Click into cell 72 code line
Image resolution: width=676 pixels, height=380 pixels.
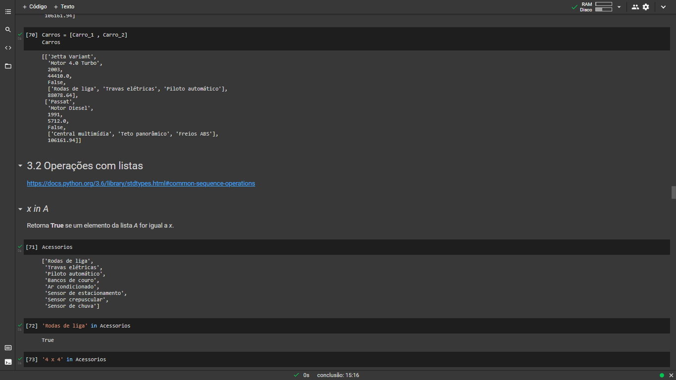pos(86,326)
